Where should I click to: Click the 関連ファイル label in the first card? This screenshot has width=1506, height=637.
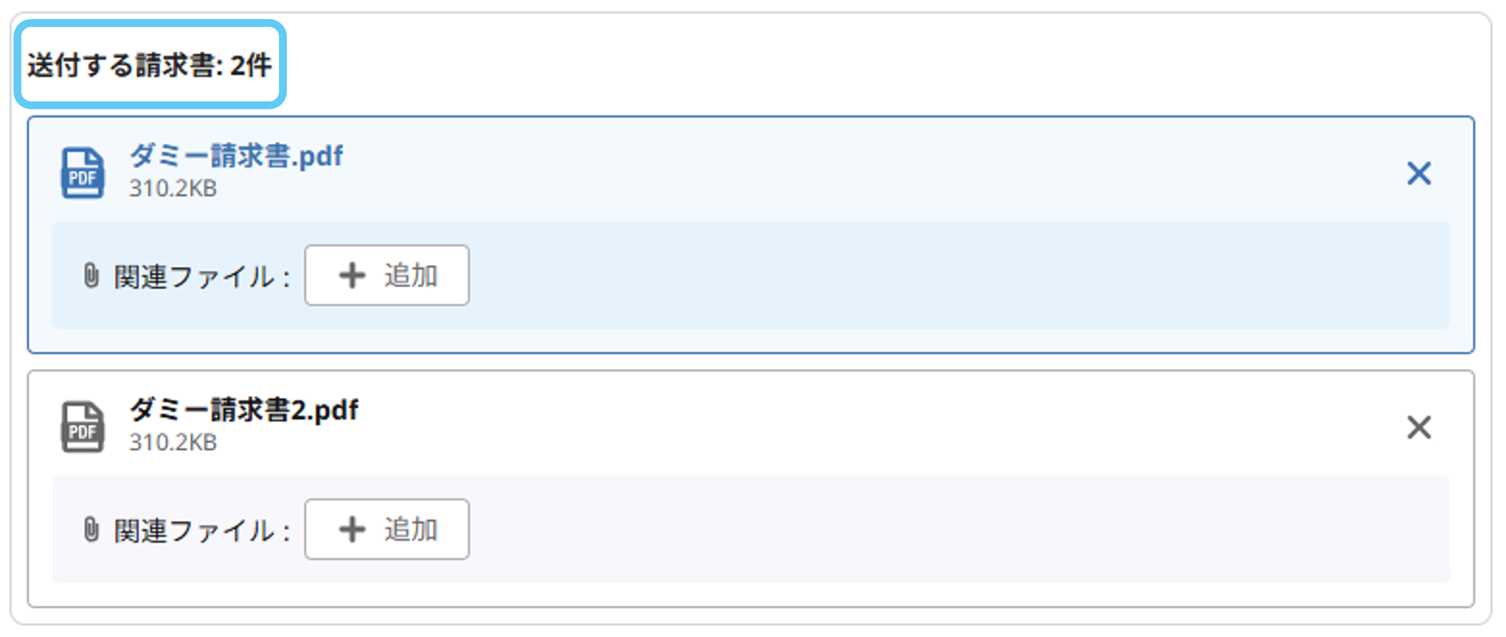193,276
